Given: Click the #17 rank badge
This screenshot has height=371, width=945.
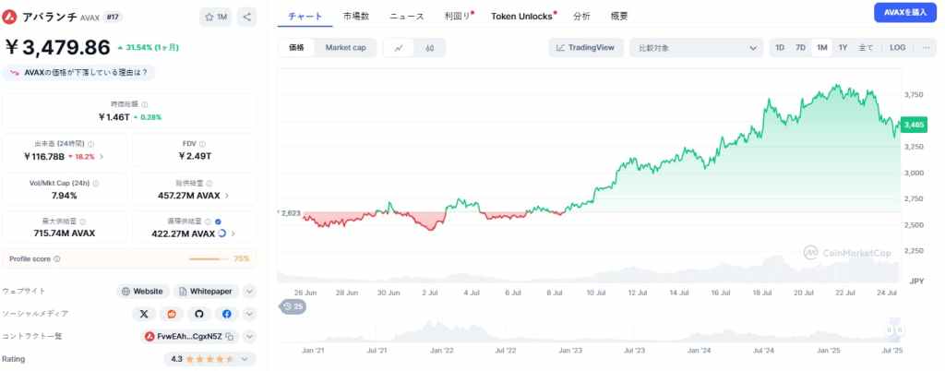Looking at the screenshot, I should tap(113, 17).
